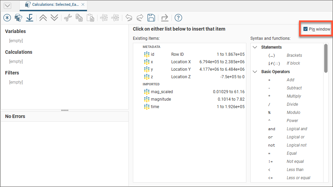Image resolution: width=333 pixels, height=187 pixels.
Task: Select the Calculations: Selected_Ea... tab
Action: click(x=53, y=5)
